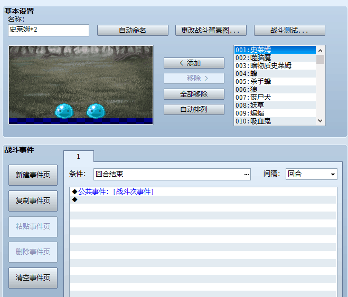Click enemy list scroll down arrow

(320, 121)
